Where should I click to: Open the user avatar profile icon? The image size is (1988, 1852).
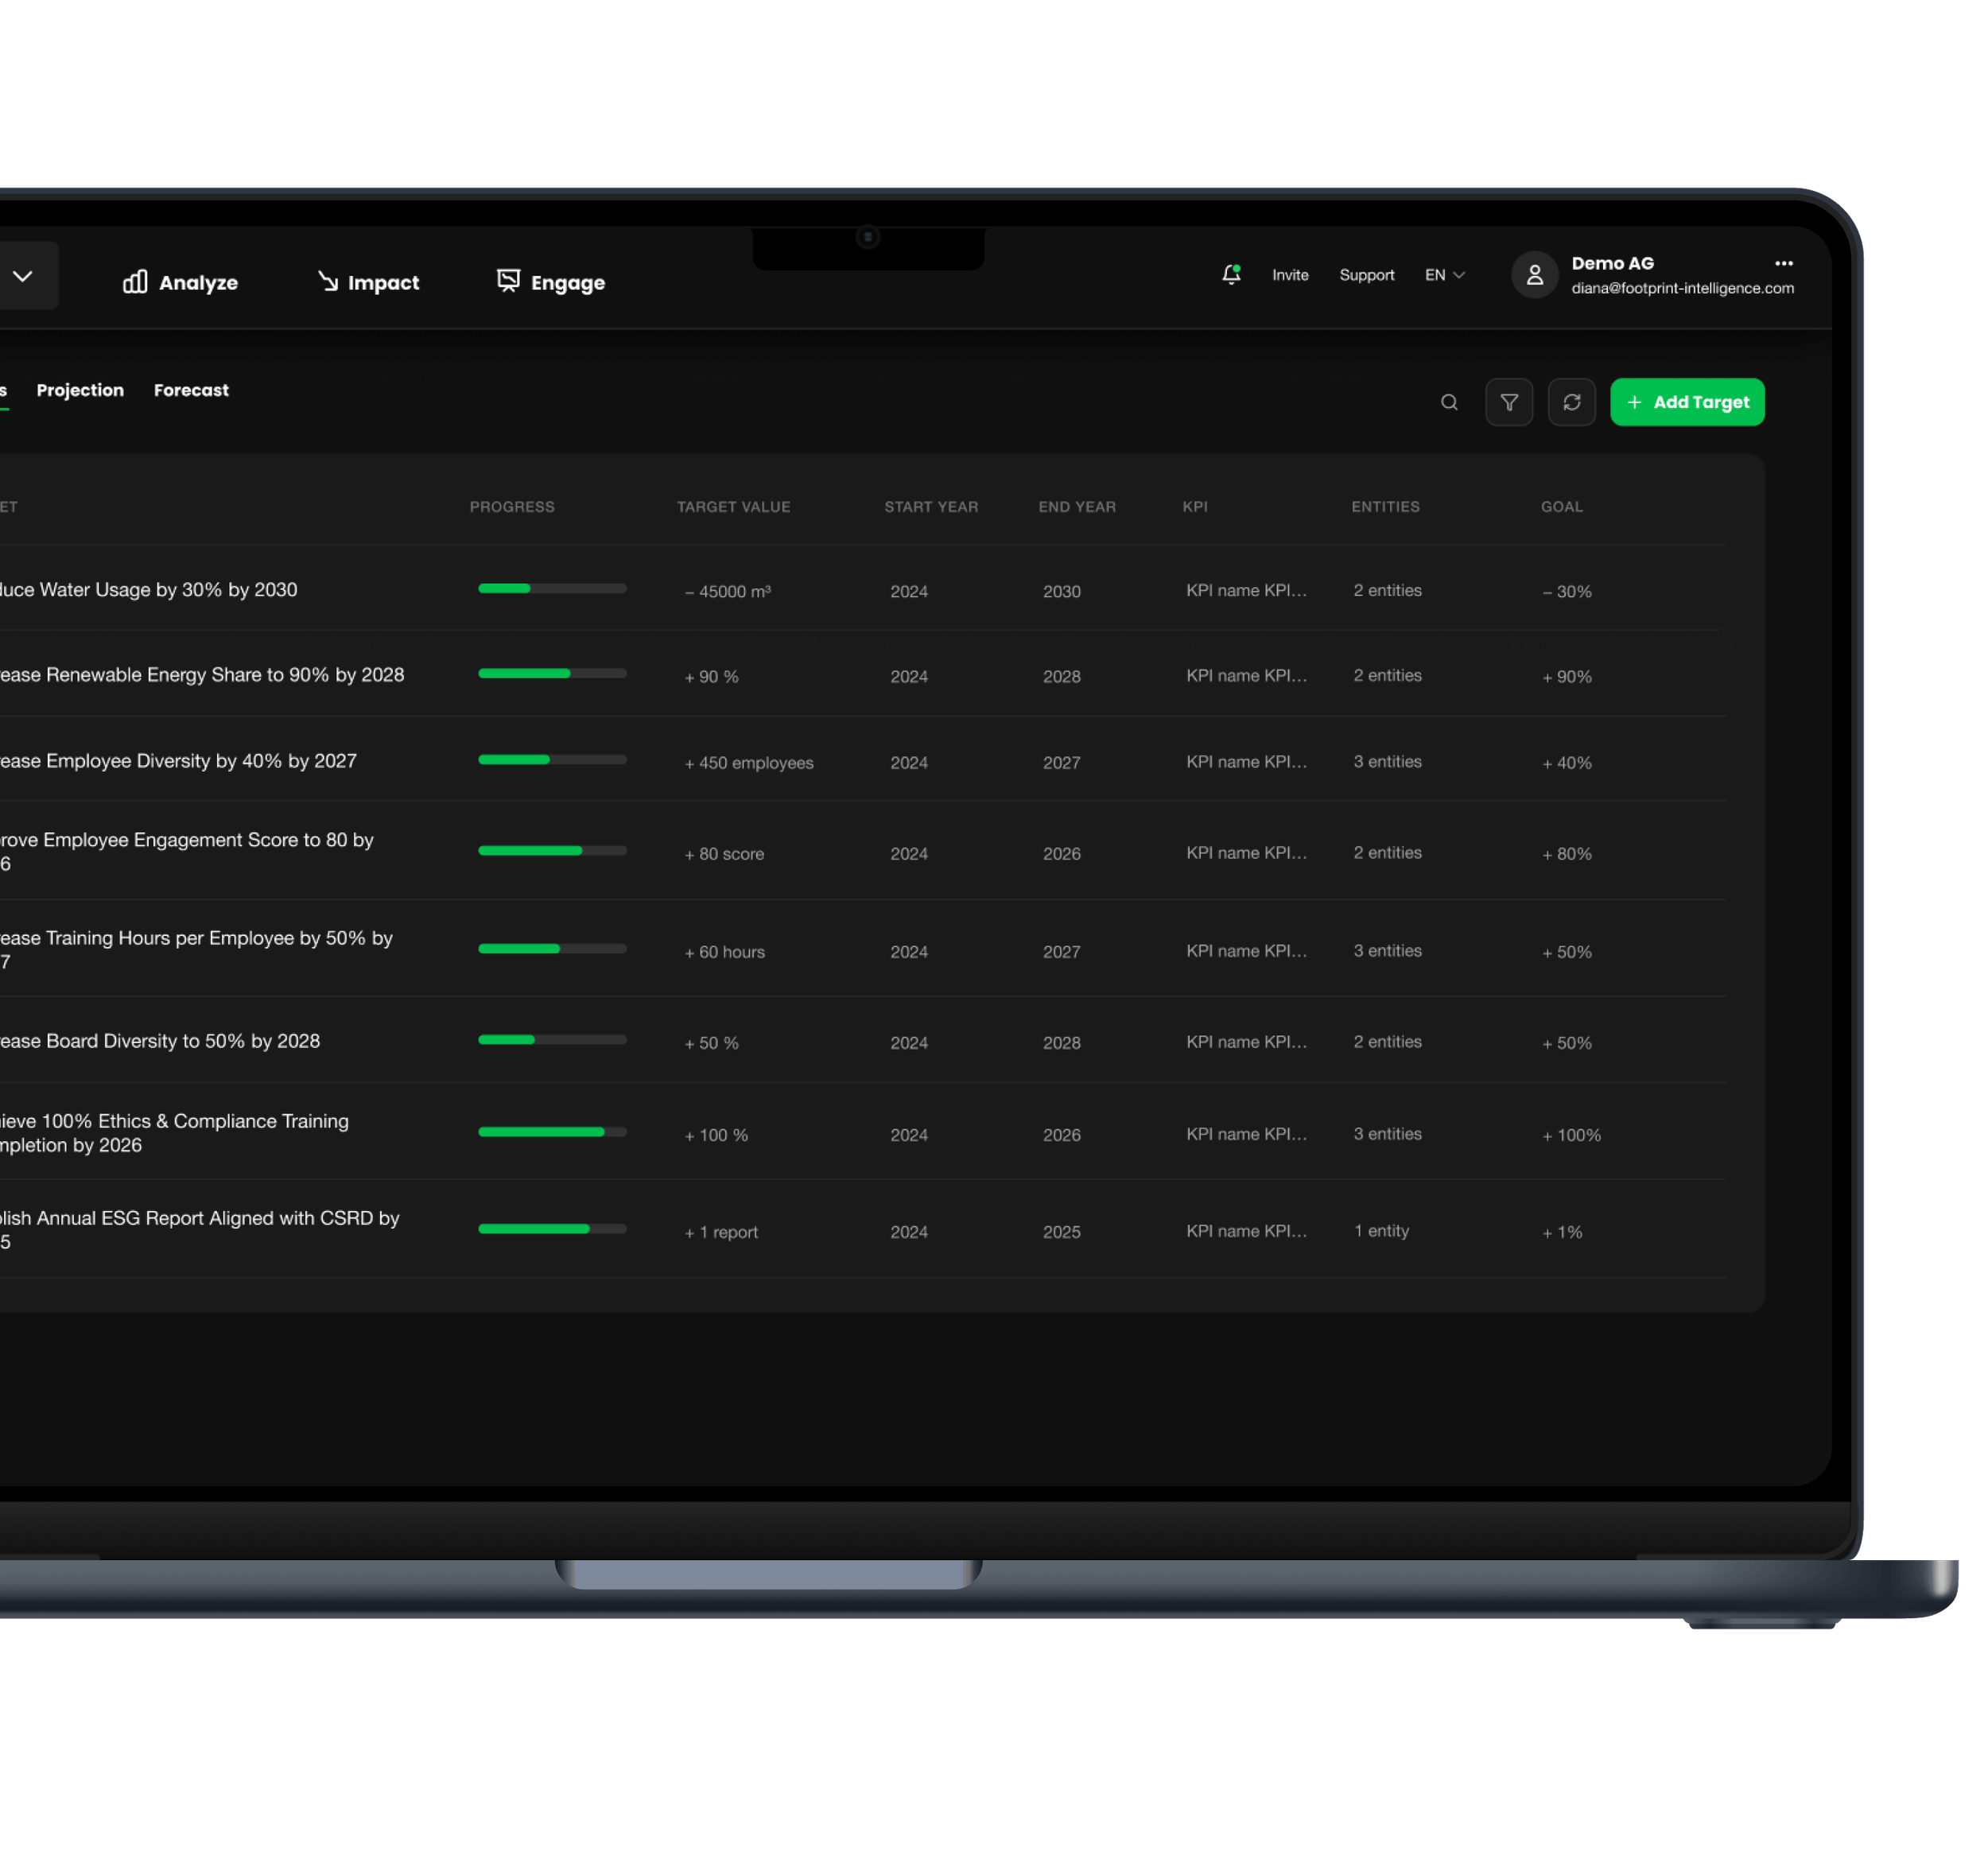1534,275
